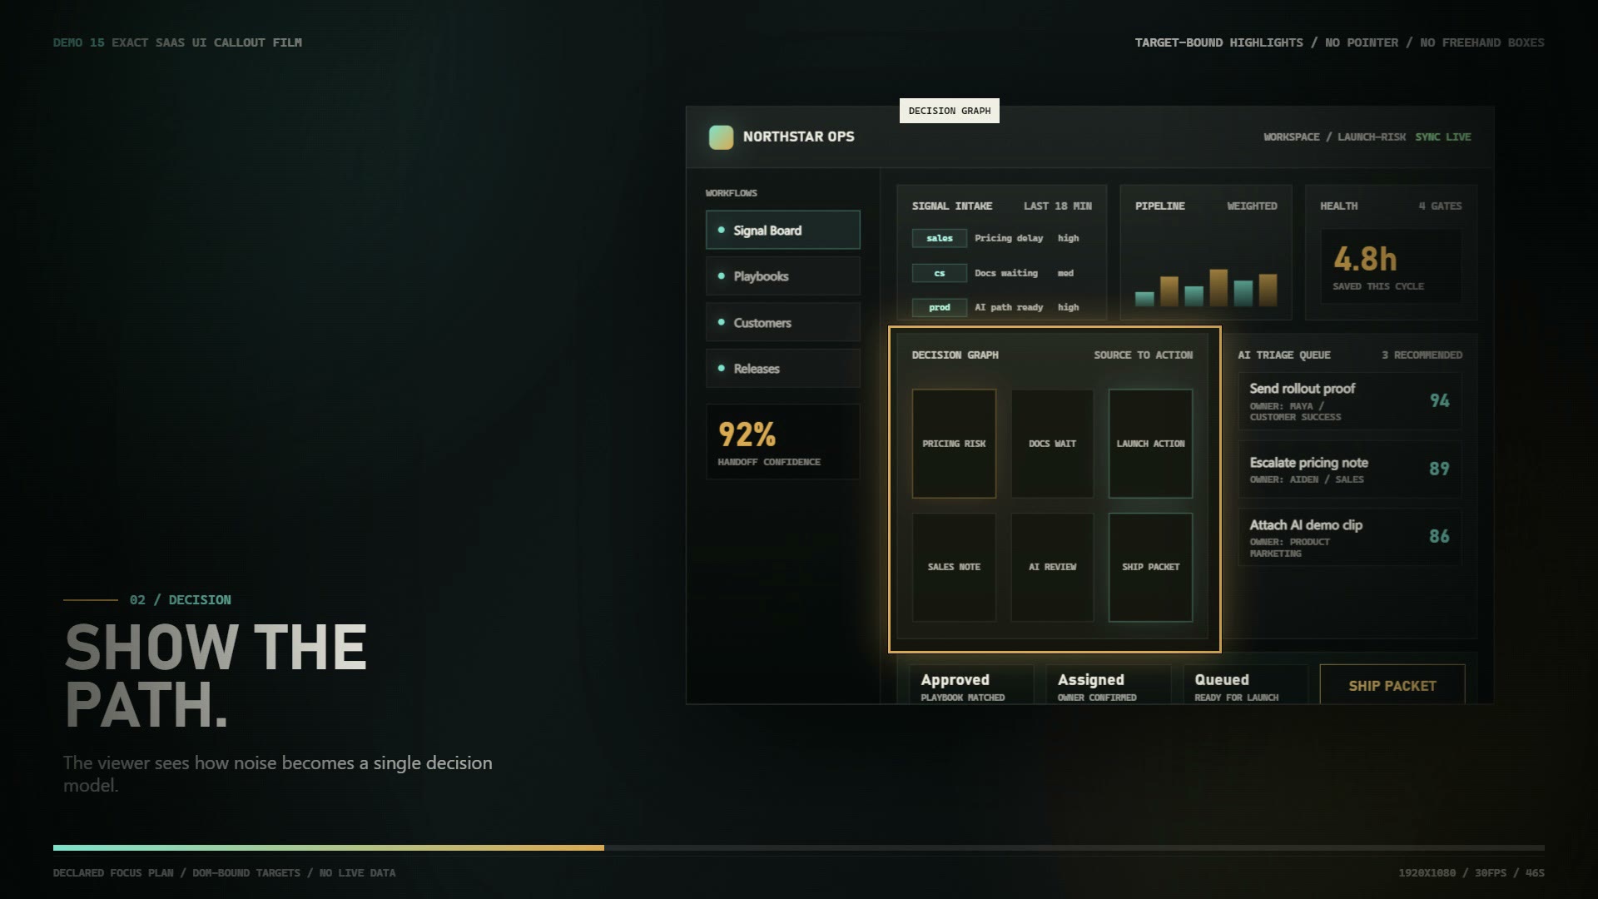Click the Pipeline bar chart
The height and width of the screenshot is (899, 1598).
tap(1205, 287)
